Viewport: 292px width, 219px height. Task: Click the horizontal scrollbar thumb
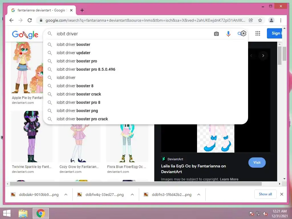tap(136, 184)
